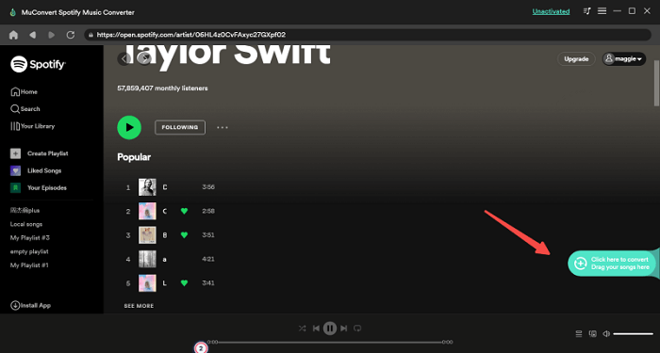The image size is (660, 353).
Task: Click SEE MORE under Popular
Action: pos(139,306)
